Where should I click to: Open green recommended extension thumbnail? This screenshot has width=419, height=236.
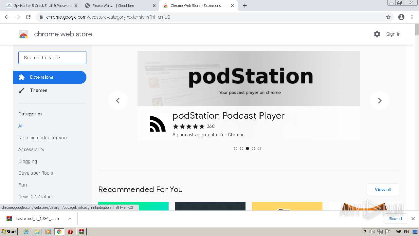point(133,206)
